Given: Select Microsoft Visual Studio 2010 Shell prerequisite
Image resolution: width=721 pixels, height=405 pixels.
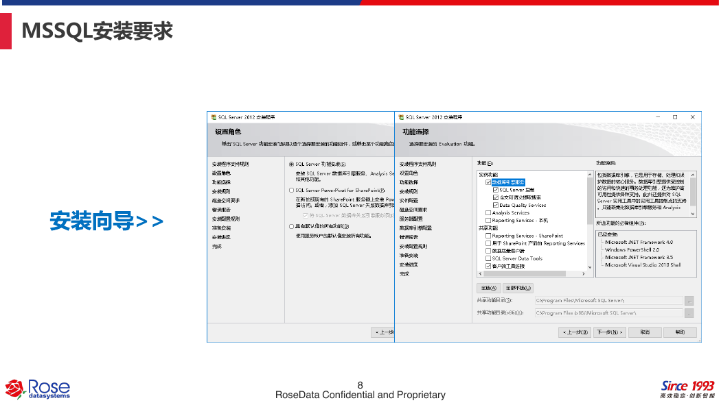Looking at the screenshot, I should [643, 265].
